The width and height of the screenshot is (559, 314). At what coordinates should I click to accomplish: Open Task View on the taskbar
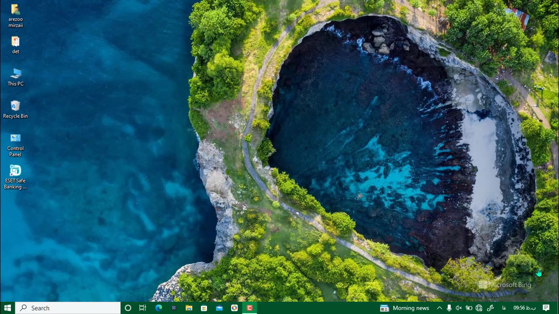pyautogui.click(x=142, y=308)
